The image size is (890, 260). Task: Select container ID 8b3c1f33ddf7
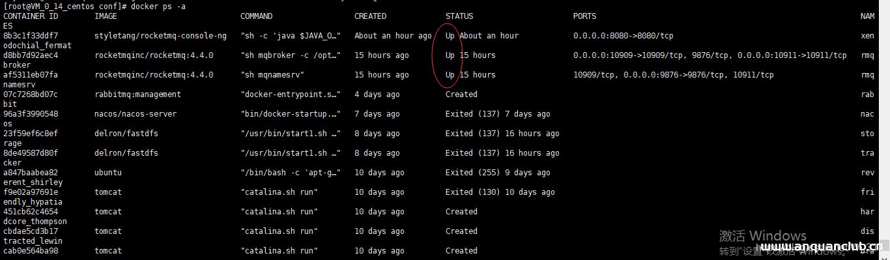(x=31, y=36)
